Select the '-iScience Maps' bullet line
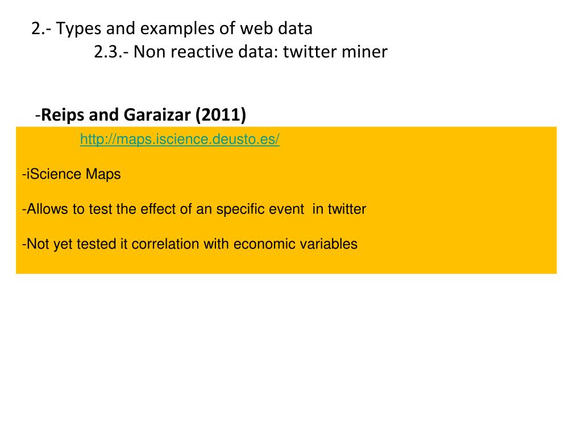 (x=72, y=174)
